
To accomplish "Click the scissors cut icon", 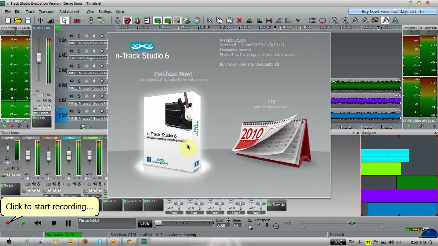I will (x=209, y=20).
